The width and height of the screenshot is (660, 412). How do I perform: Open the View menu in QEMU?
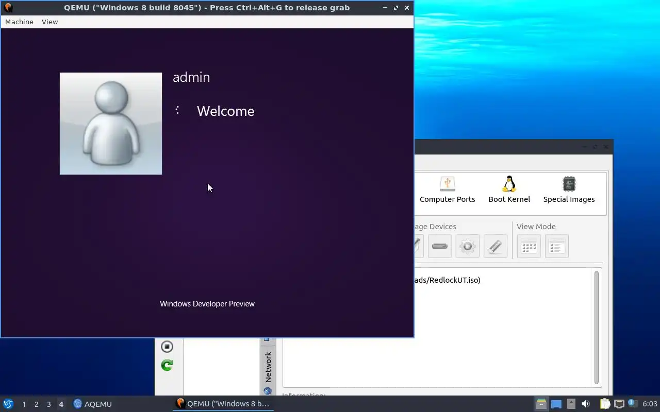tap(49, 22)
